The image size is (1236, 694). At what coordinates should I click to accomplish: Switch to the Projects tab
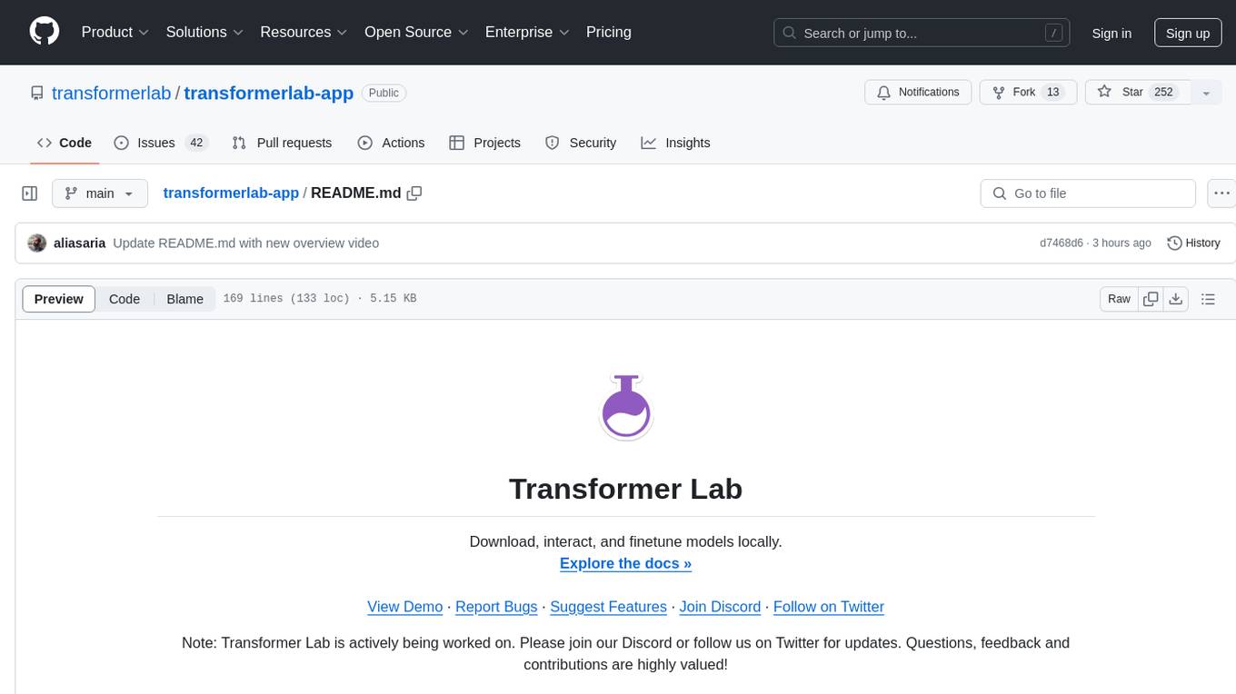pos(484,143)
